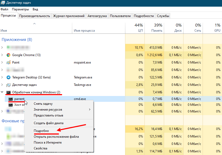Switch to the Автозагрузка tab
The height and width of the screenshot is (155, 222).
click(x=97, y=16)
